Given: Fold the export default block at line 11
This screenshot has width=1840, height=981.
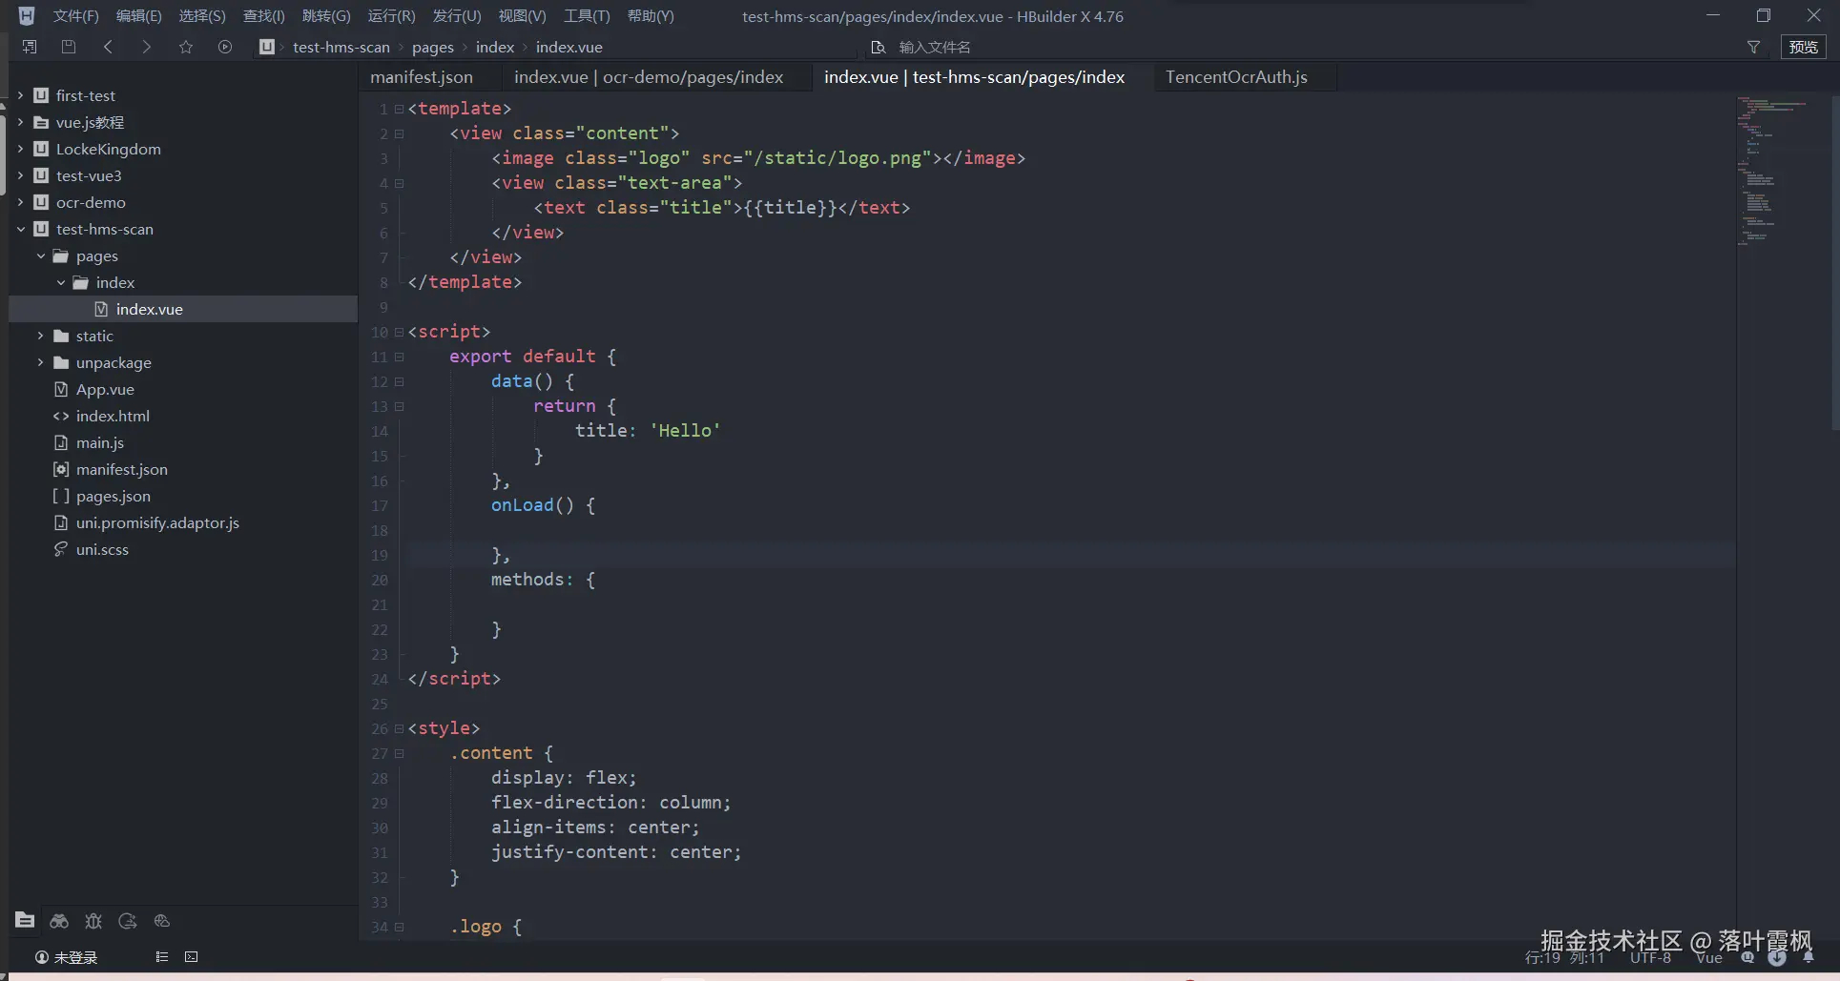Looking at the screenshot, I should tap(399, 357).
